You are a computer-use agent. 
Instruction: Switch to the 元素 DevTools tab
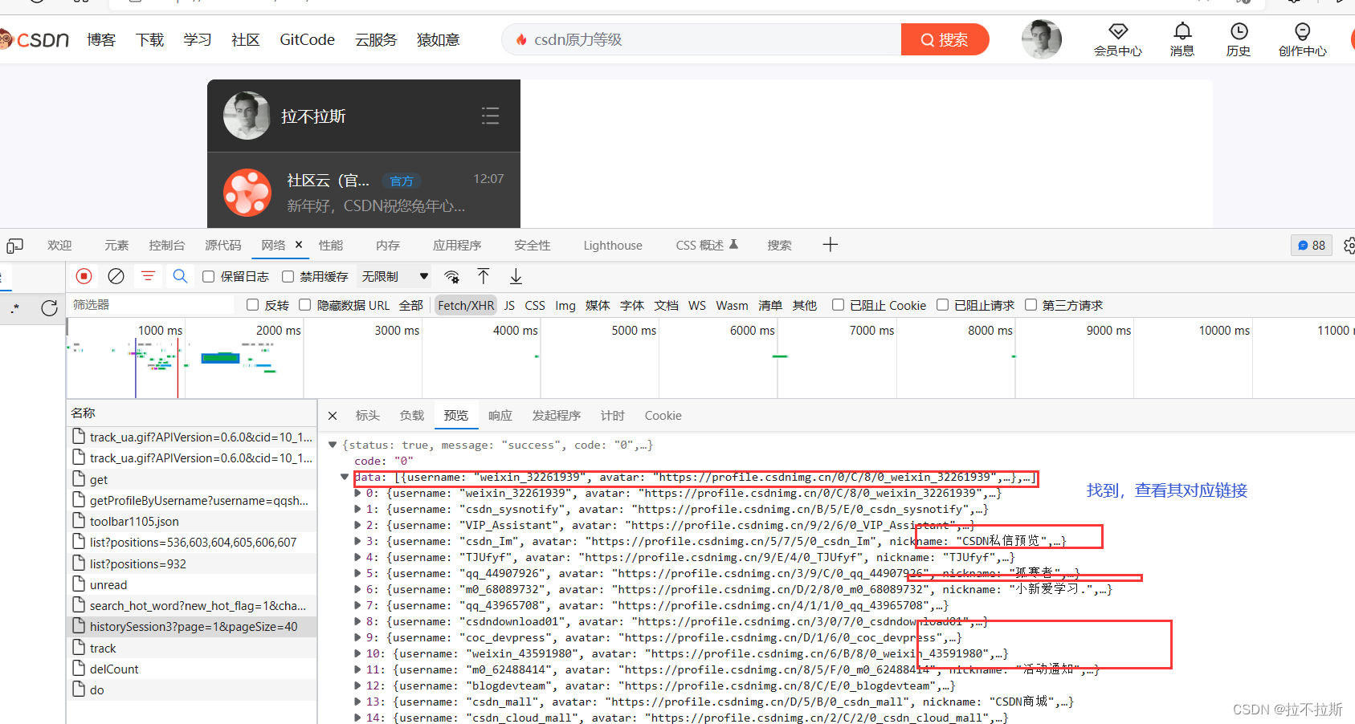[x=116, y=246]
